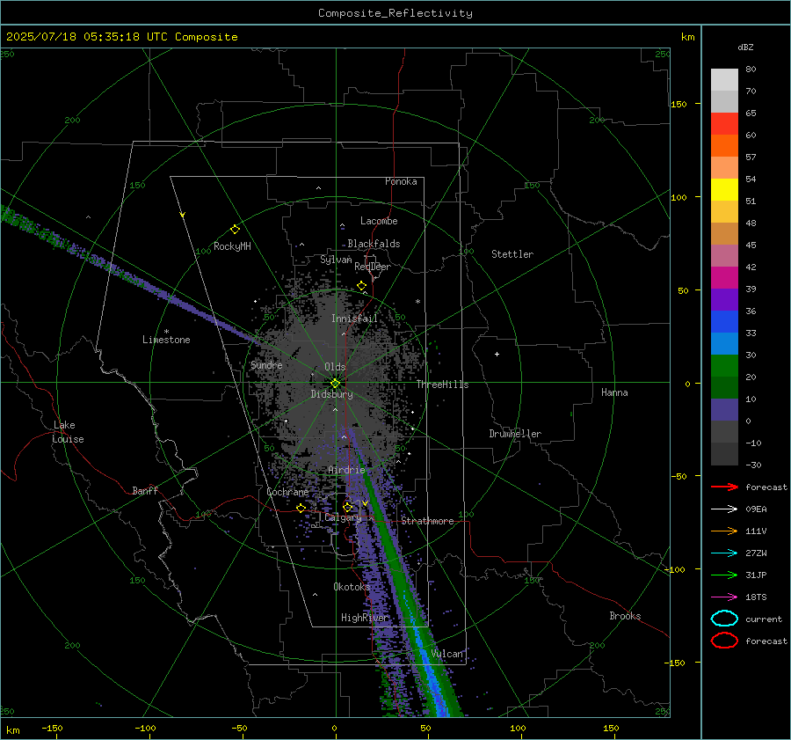Click the ThreeHills label

coord(442,385)
